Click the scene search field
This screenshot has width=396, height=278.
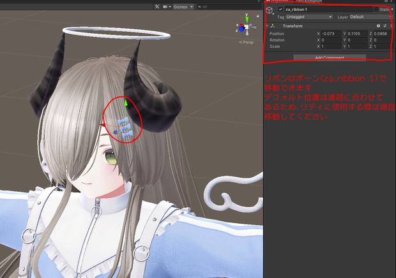pos(229,7)
